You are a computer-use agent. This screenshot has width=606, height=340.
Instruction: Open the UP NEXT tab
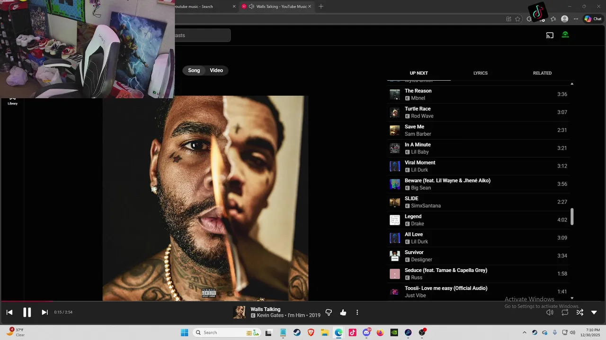[419, 73]
